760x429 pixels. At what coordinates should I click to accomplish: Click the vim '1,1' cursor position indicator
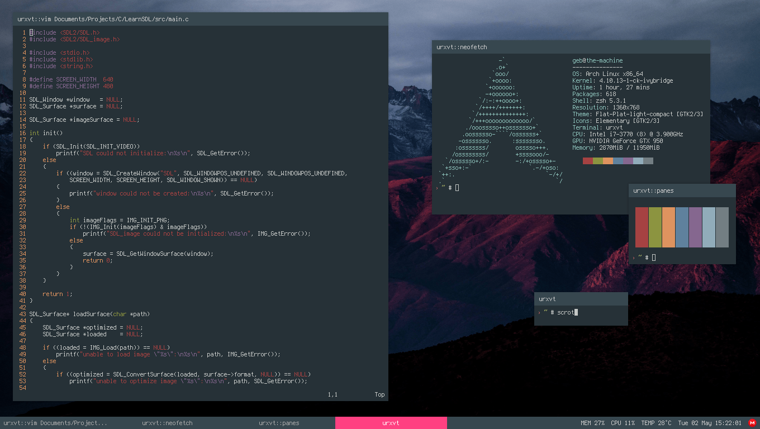[x=333, y=394]
